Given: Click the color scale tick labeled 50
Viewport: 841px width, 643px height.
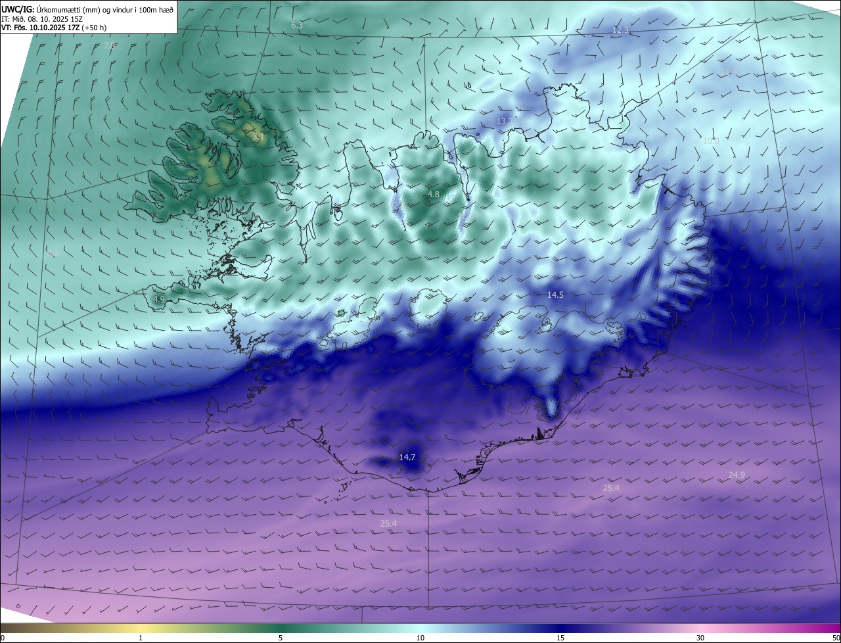Looking at the screenshot, I should coord(836,638).
